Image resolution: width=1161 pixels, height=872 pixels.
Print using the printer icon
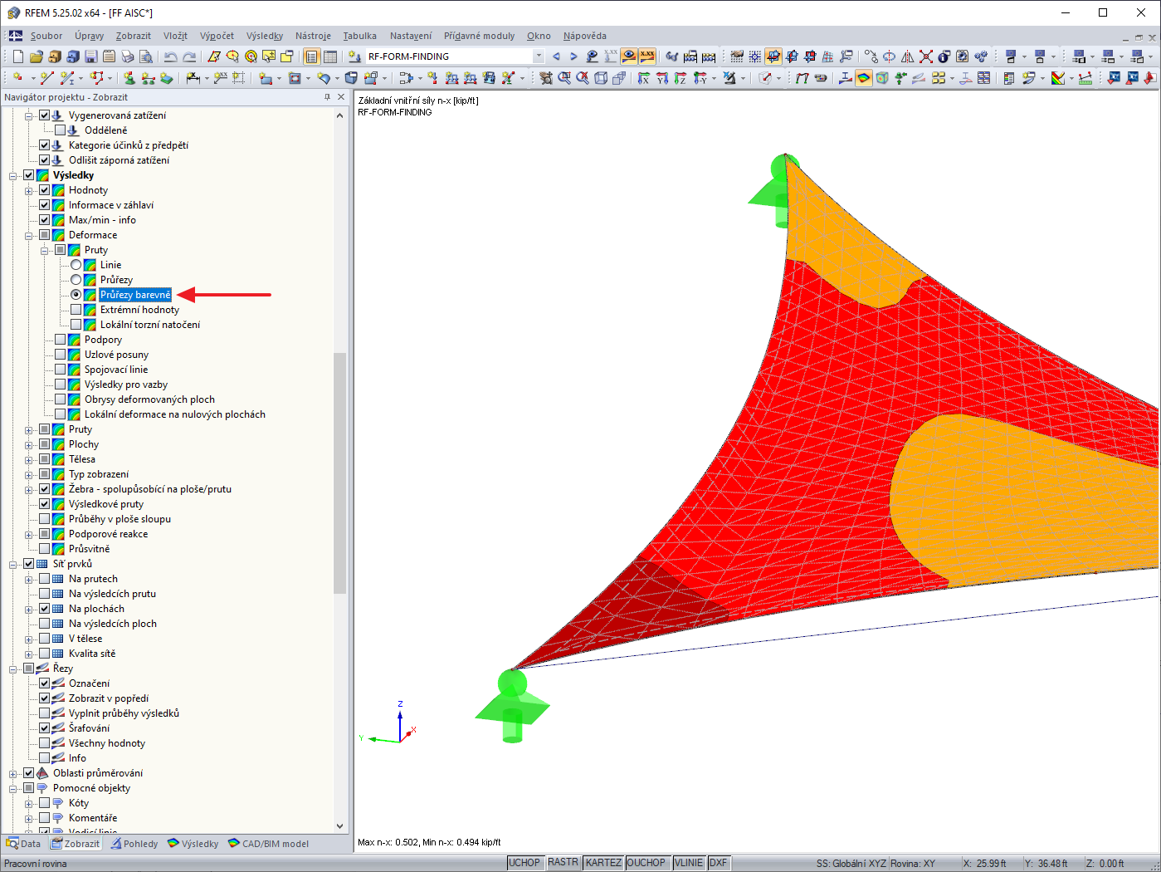127,56
